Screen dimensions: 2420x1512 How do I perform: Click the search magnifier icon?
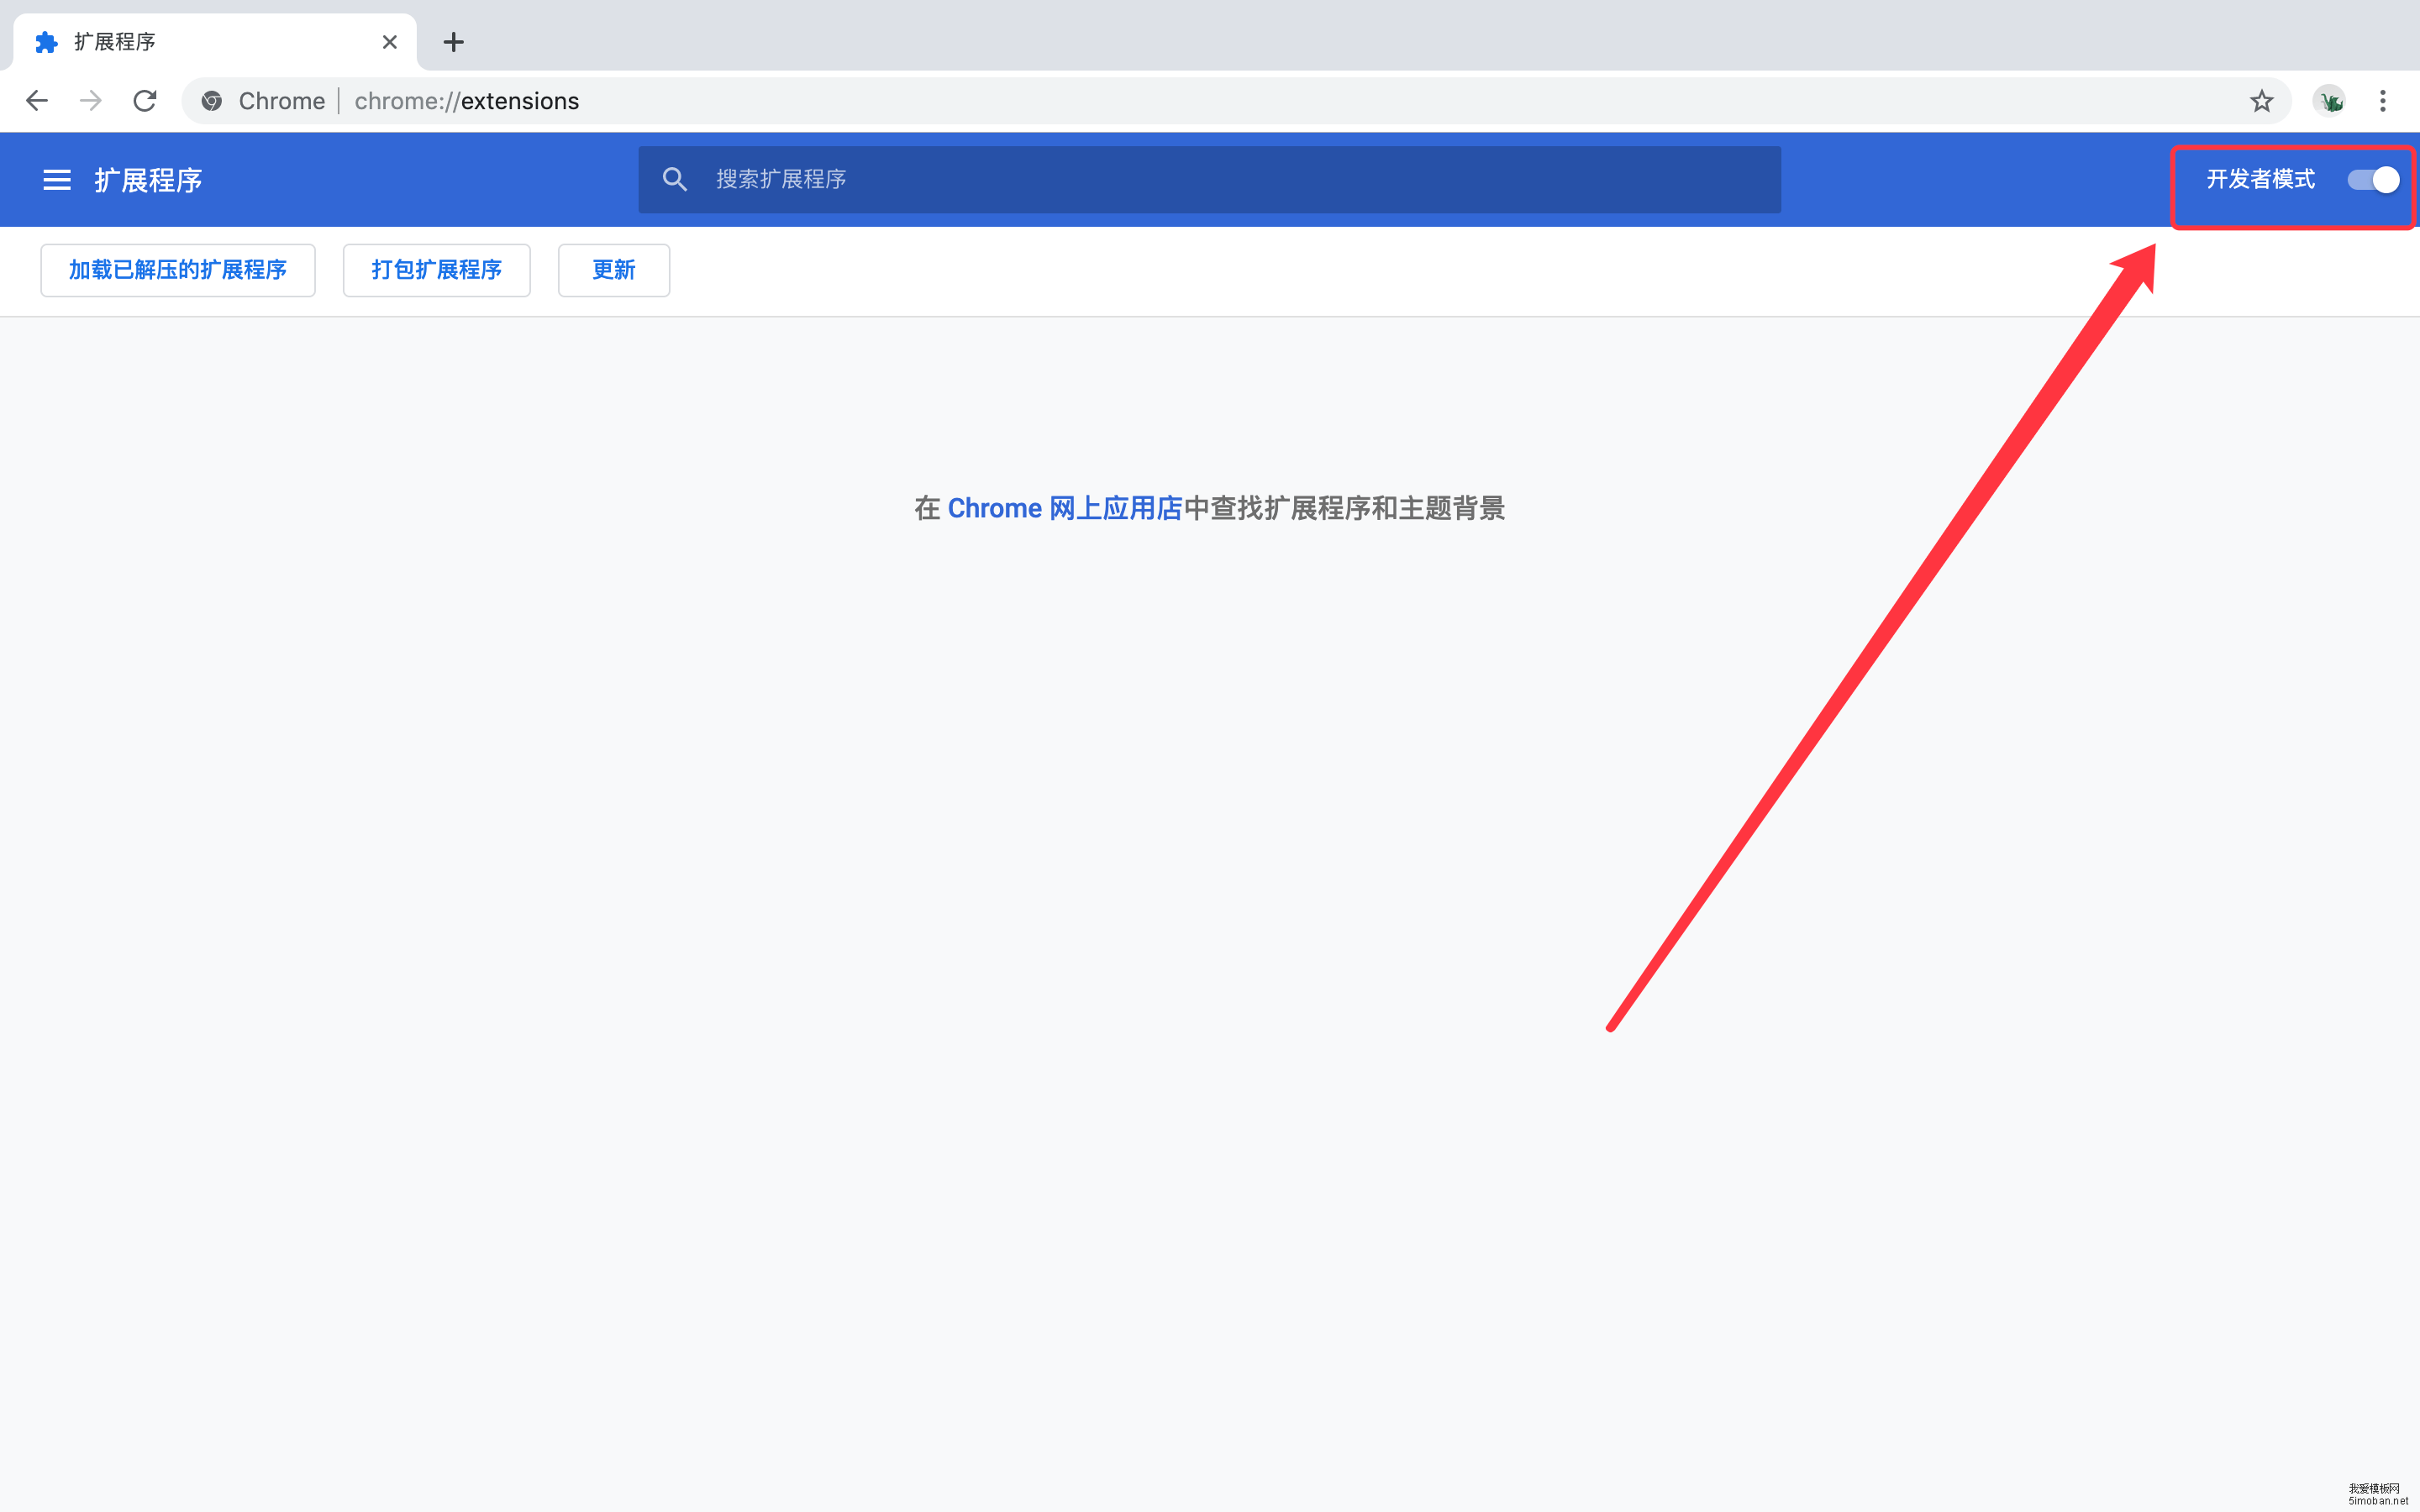[x=675, y=179]
